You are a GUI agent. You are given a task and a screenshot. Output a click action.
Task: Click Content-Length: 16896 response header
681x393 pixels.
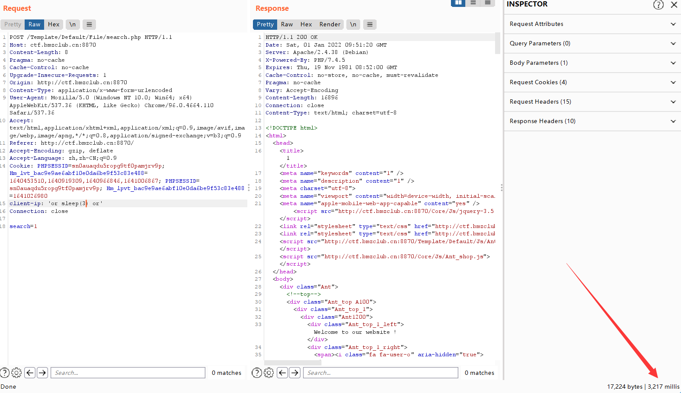[302, 98]
